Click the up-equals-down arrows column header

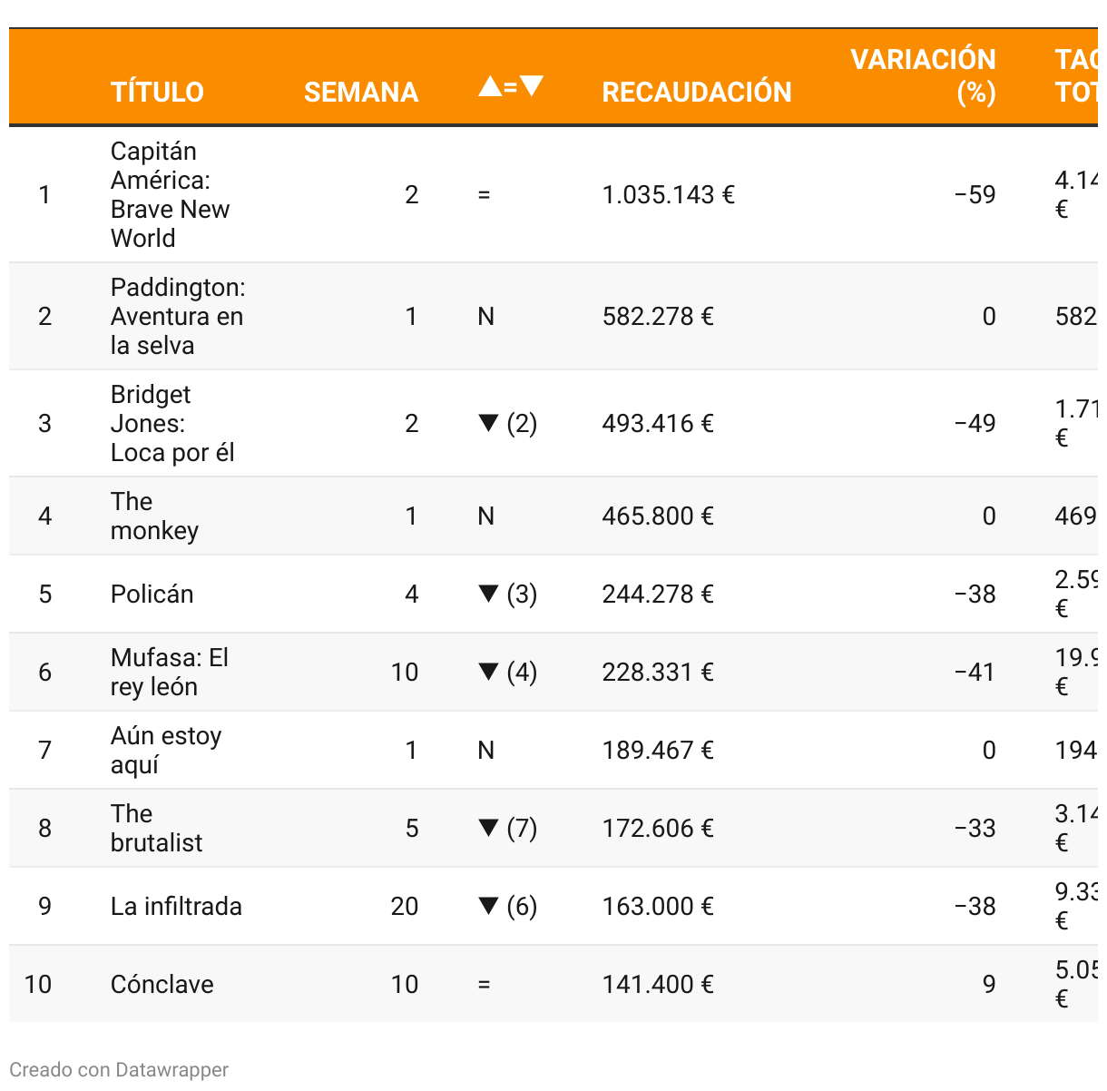511,86
